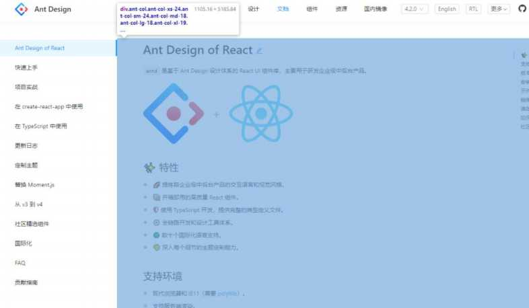
Task: Open the 组件 navigation tab
Action: [312, 9]
